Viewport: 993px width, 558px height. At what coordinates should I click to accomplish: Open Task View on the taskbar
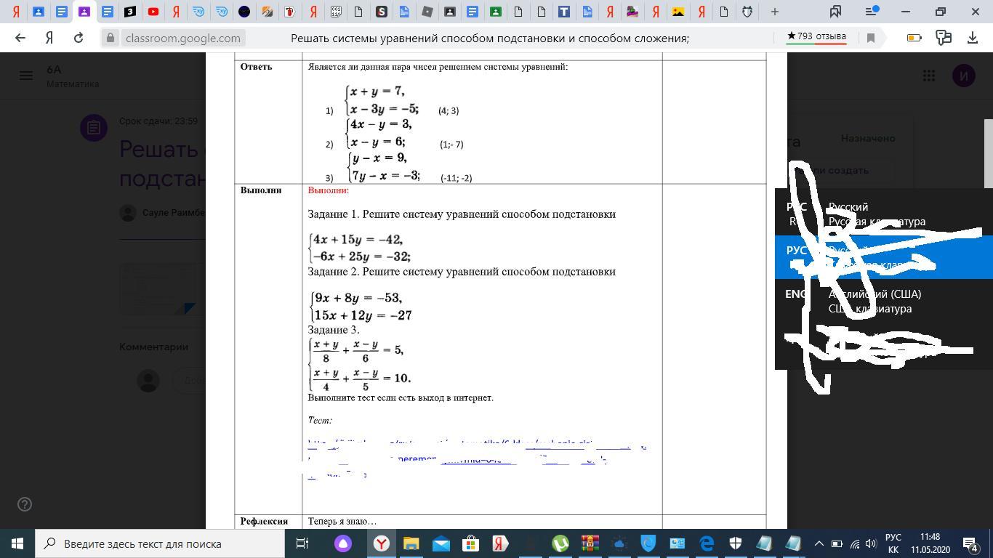302,543
